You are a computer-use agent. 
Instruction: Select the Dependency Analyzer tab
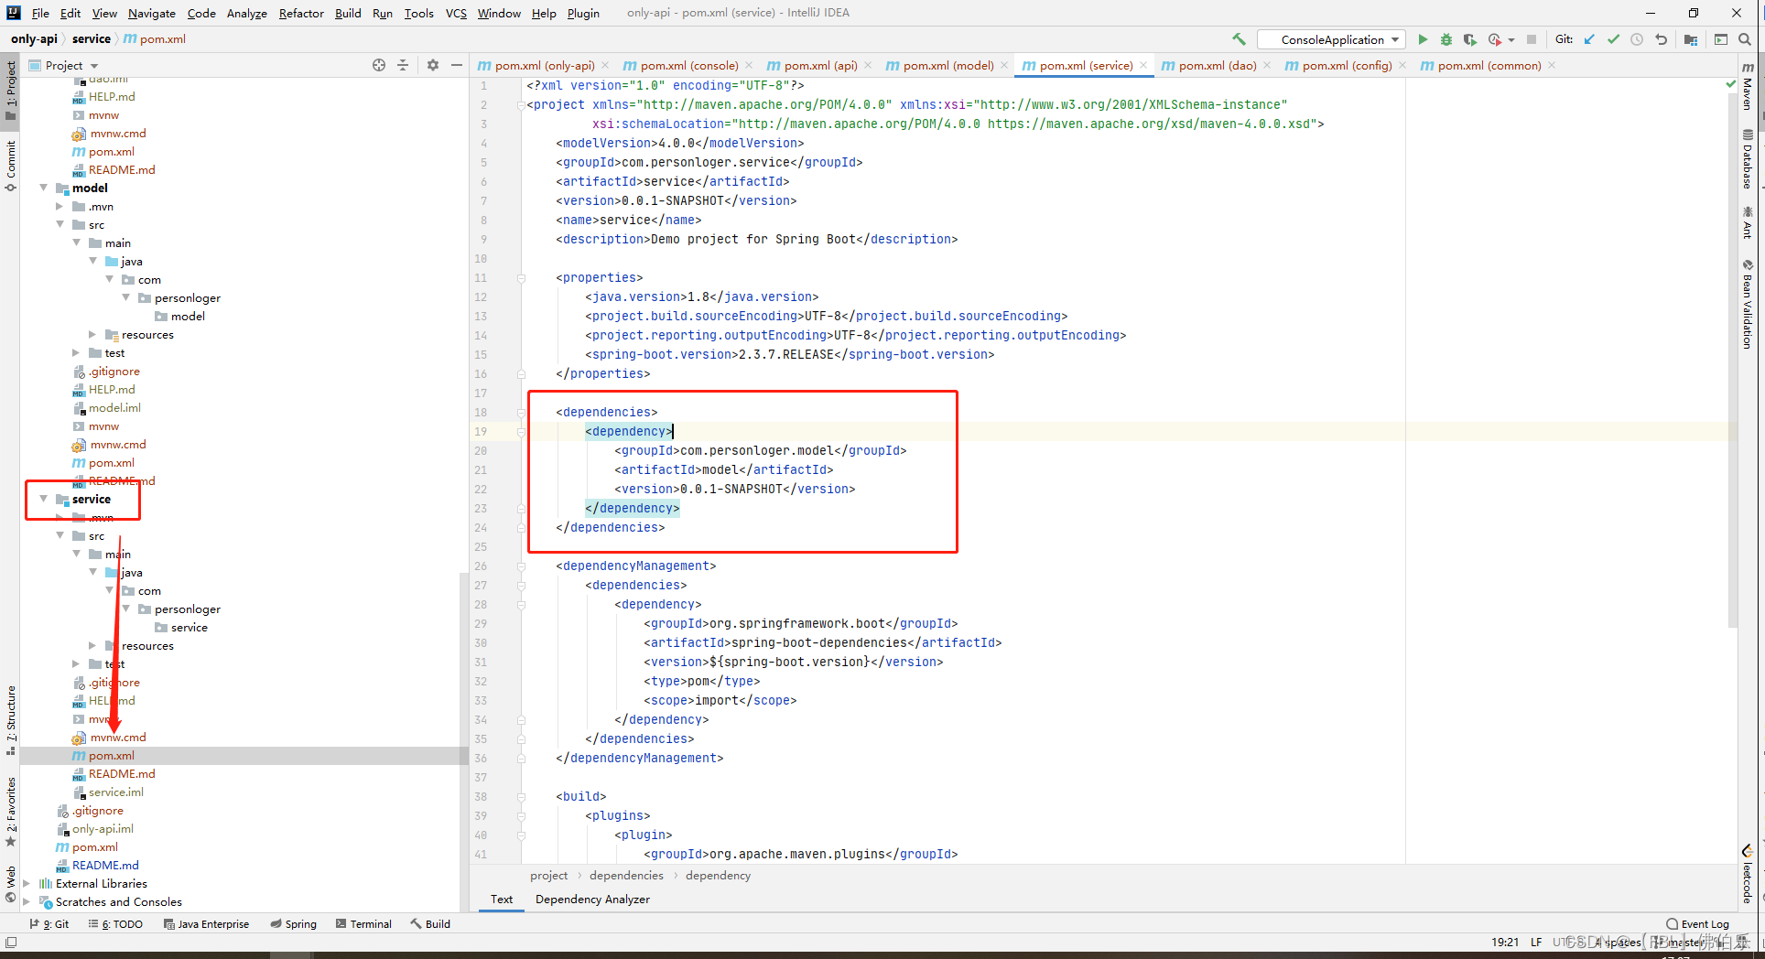click(x=592, y=900)
